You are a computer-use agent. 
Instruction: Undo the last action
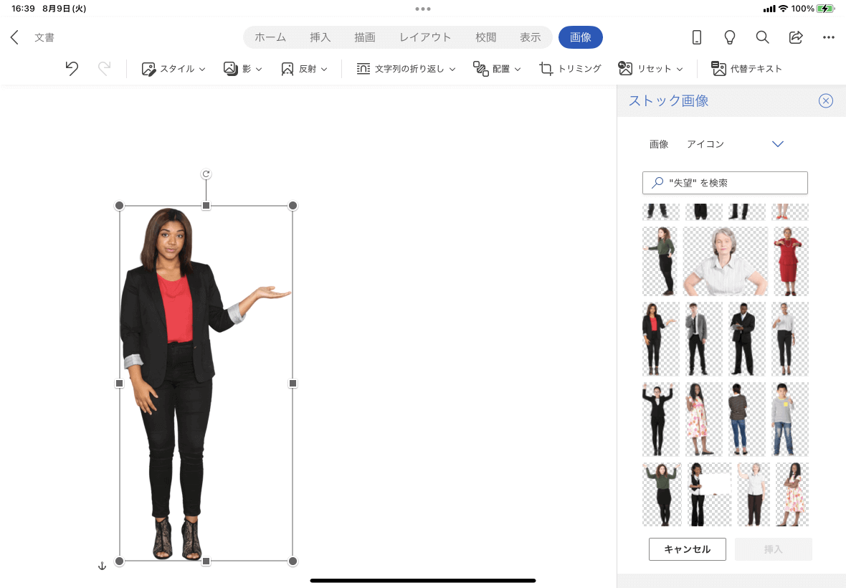click(x=72, y=69)
